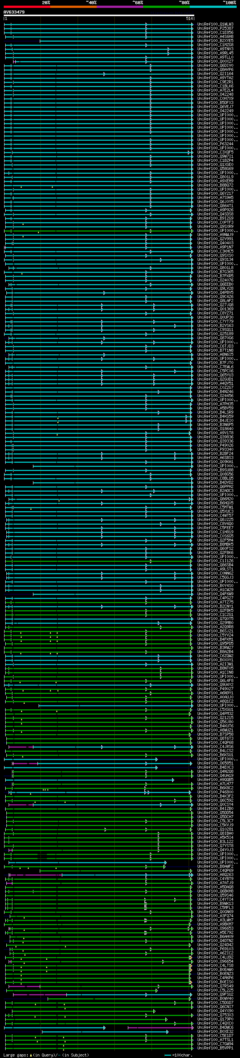
Task: Select label UniRef100_C8BLQ5
Action: pyautogui.click(x=215, y=478)
